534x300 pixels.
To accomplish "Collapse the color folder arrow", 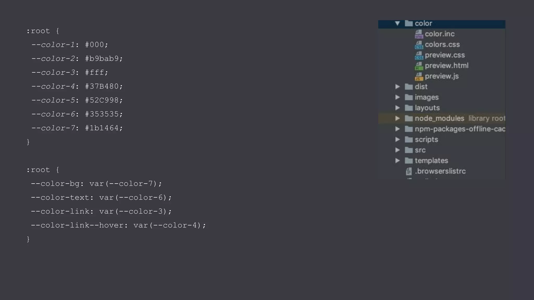I will (397, 23).
